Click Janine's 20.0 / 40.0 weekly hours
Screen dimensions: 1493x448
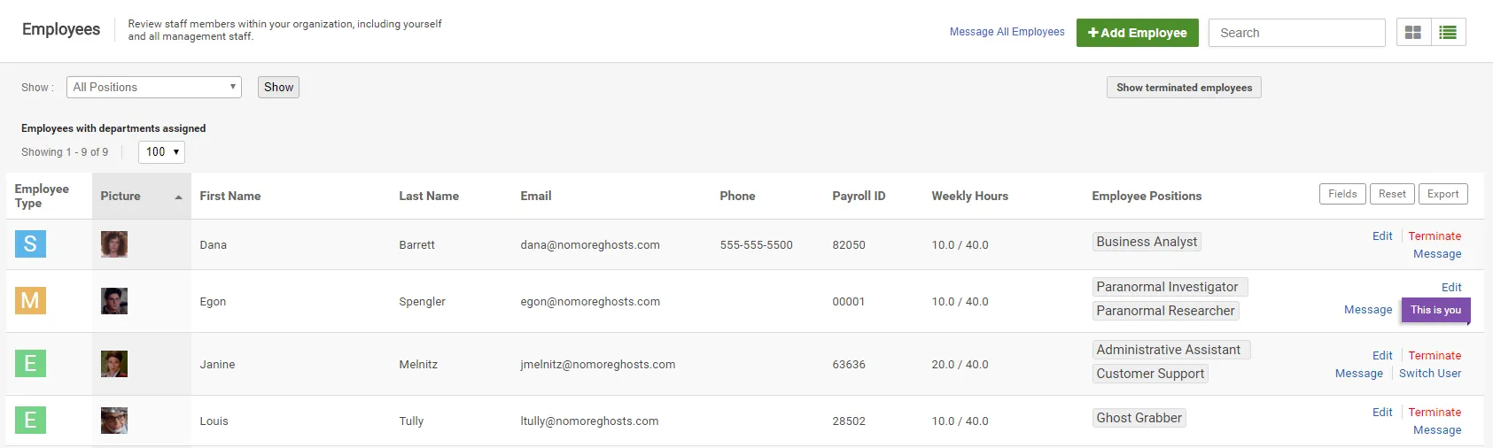point(960,364)
